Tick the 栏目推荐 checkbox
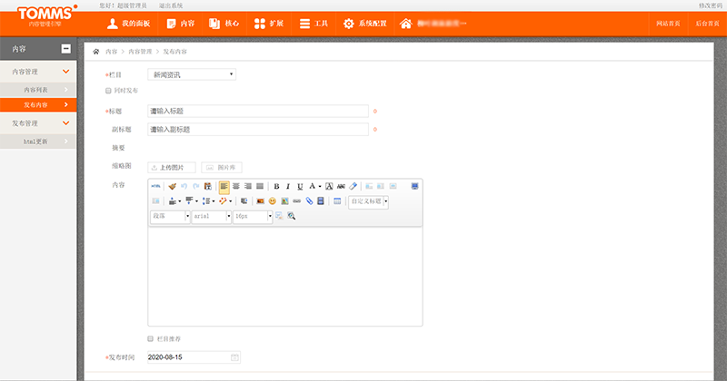Viewport: 727px width, 381px height. [x=151, y=338]
